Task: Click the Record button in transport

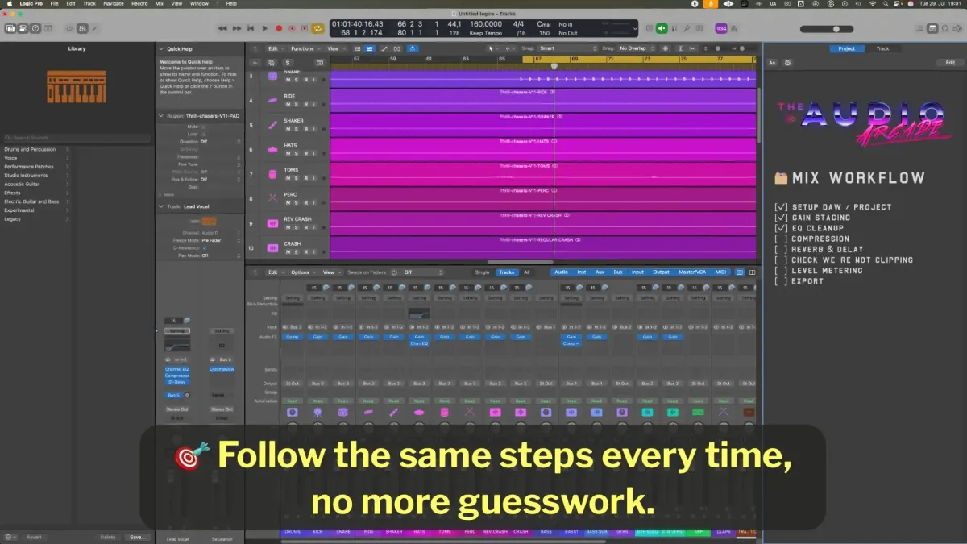Action: point(279,28)
